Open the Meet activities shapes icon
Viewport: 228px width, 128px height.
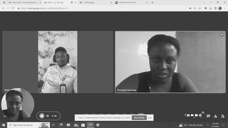click(x=216, y=116)
